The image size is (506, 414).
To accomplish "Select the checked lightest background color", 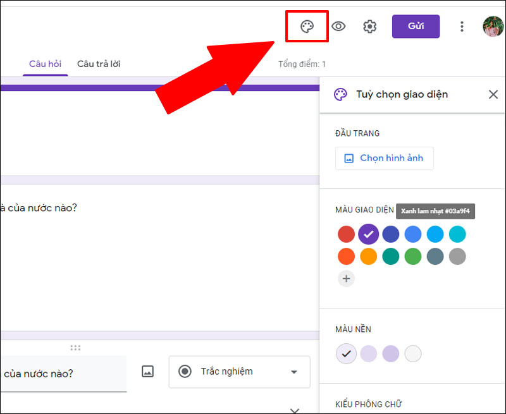I will [x=346, y=354].
